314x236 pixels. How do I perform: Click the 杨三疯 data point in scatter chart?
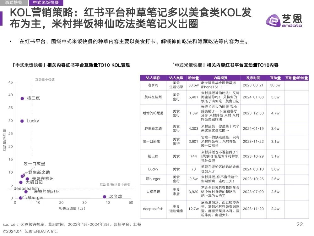tap(22, 98)
